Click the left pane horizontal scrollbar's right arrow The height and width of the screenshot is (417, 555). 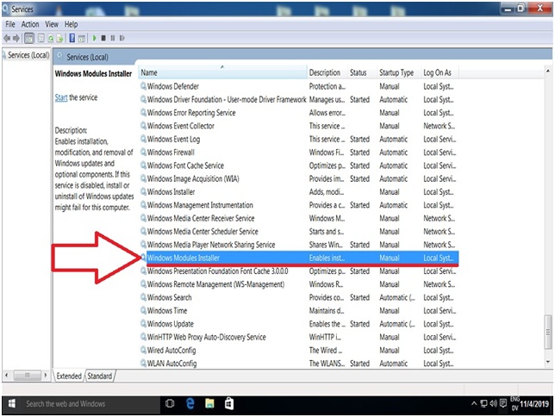[46, 375]
